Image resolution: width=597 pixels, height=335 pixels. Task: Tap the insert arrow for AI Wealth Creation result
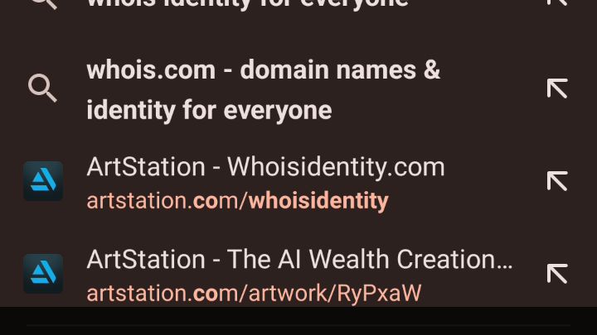click(x=557, y=274)
